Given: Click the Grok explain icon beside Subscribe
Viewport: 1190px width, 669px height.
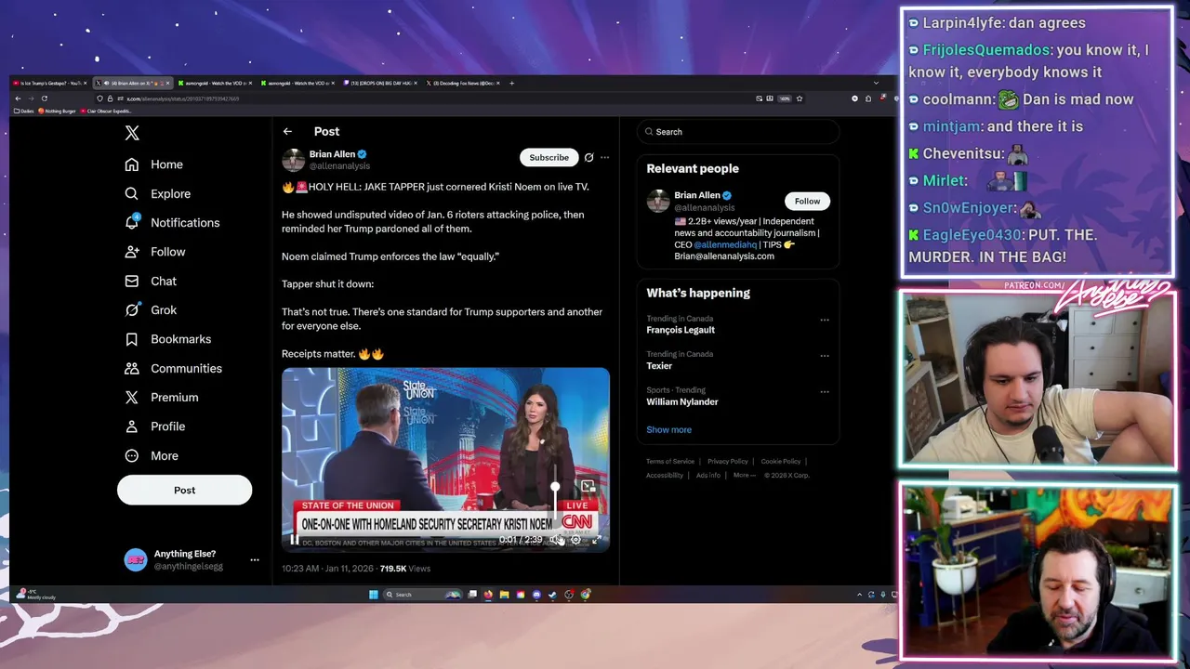Looking at the screenshot, I should [x=588, y=157].
